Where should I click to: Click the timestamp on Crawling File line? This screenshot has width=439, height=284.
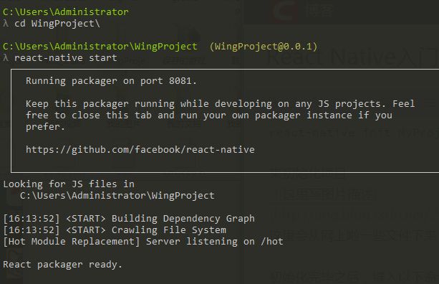tap(32, 230)
